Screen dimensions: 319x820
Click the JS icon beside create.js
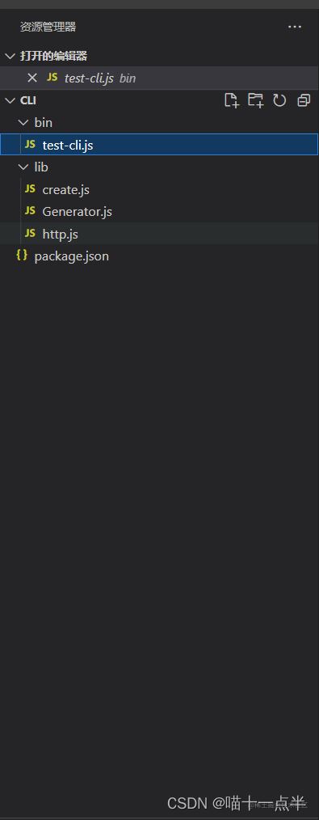(30, 188)
